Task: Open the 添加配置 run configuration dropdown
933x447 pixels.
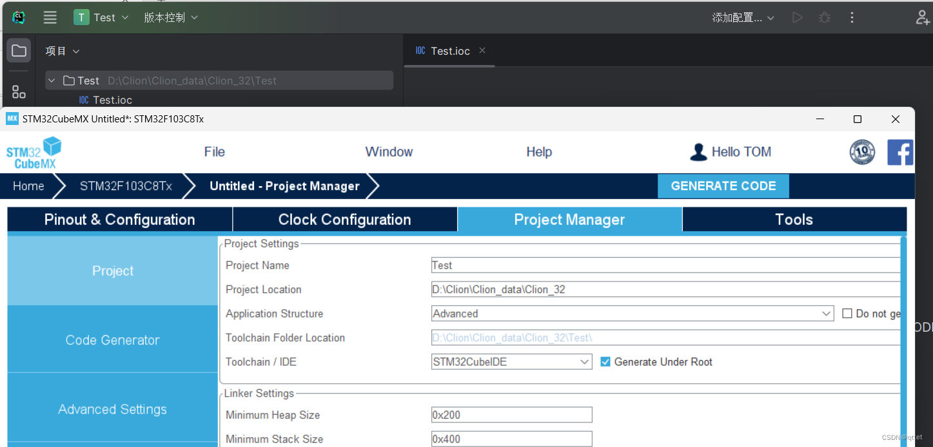Action: [743, 17]
